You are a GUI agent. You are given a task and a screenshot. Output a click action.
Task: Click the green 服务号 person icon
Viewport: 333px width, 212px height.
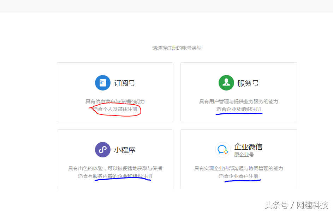click(x=226, y=83)
